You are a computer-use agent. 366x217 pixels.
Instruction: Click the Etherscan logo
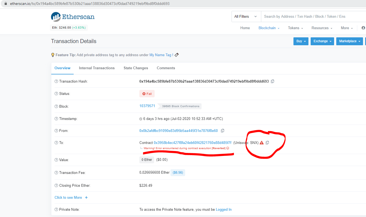click(x=73, y=17)
